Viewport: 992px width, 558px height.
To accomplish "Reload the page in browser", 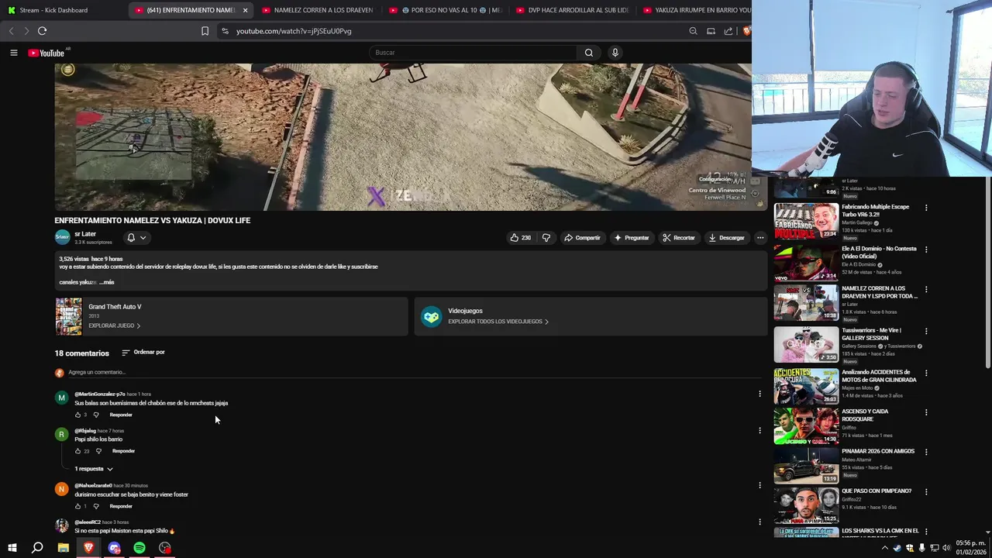I will (43, 31).
